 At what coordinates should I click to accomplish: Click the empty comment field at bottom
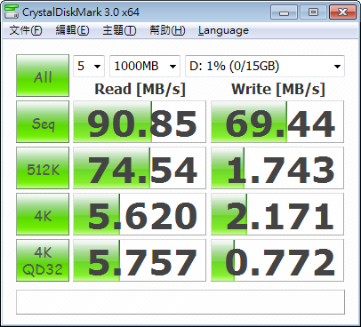[x=180, y=302]
